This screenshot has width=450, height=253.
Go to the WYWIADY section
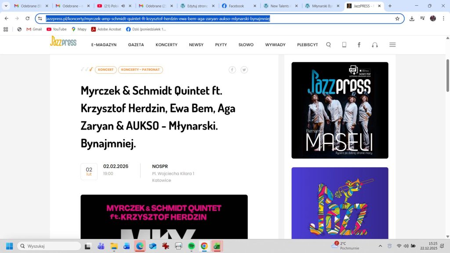(x=275, y=45)
